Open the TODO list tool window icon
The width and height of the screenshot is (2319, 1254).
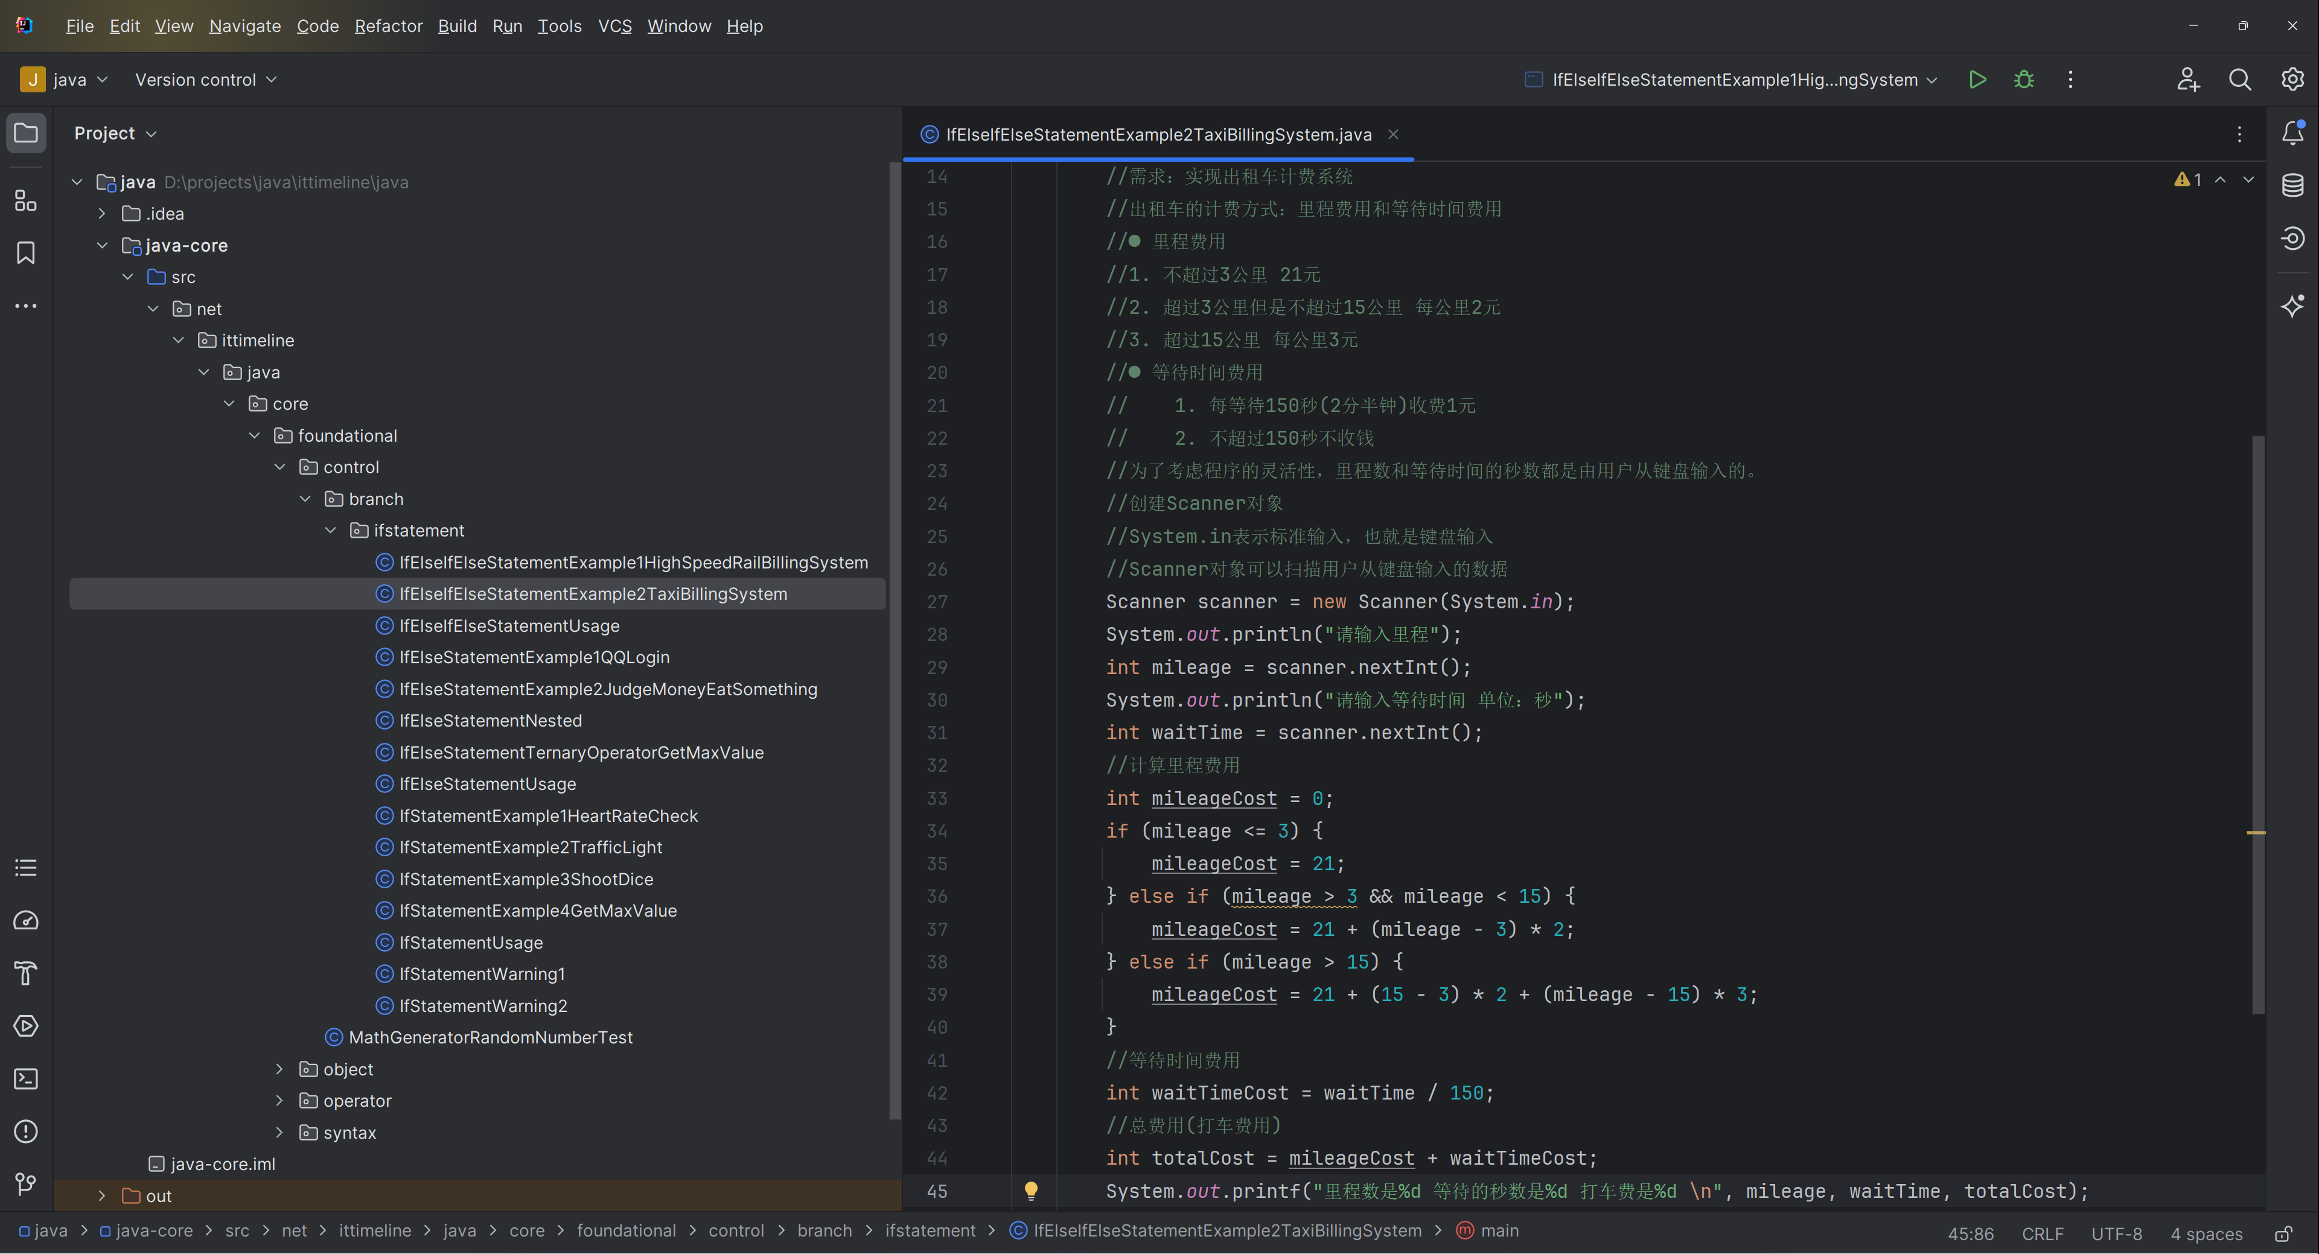point(26,868)
